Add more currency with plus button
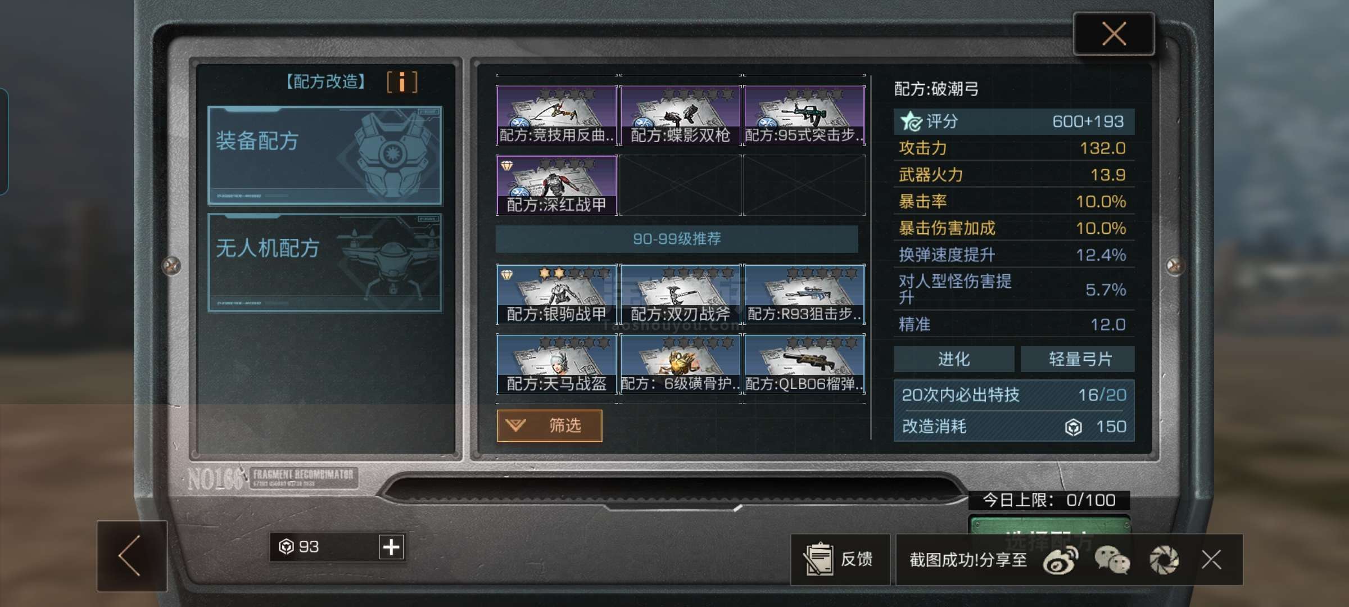This screenshot has width=1349, height=607. pyautogui.click(x=391, y=547)
